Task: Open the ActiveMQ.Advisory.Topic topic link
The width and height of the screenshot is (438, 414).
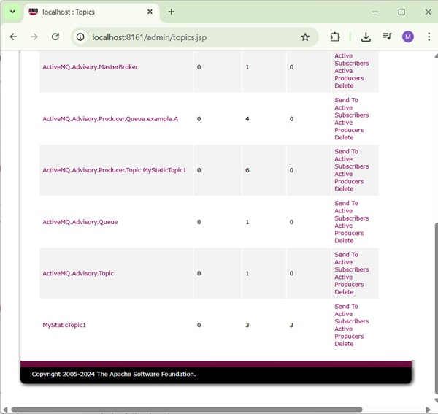Action: click(x=78, y=273)
